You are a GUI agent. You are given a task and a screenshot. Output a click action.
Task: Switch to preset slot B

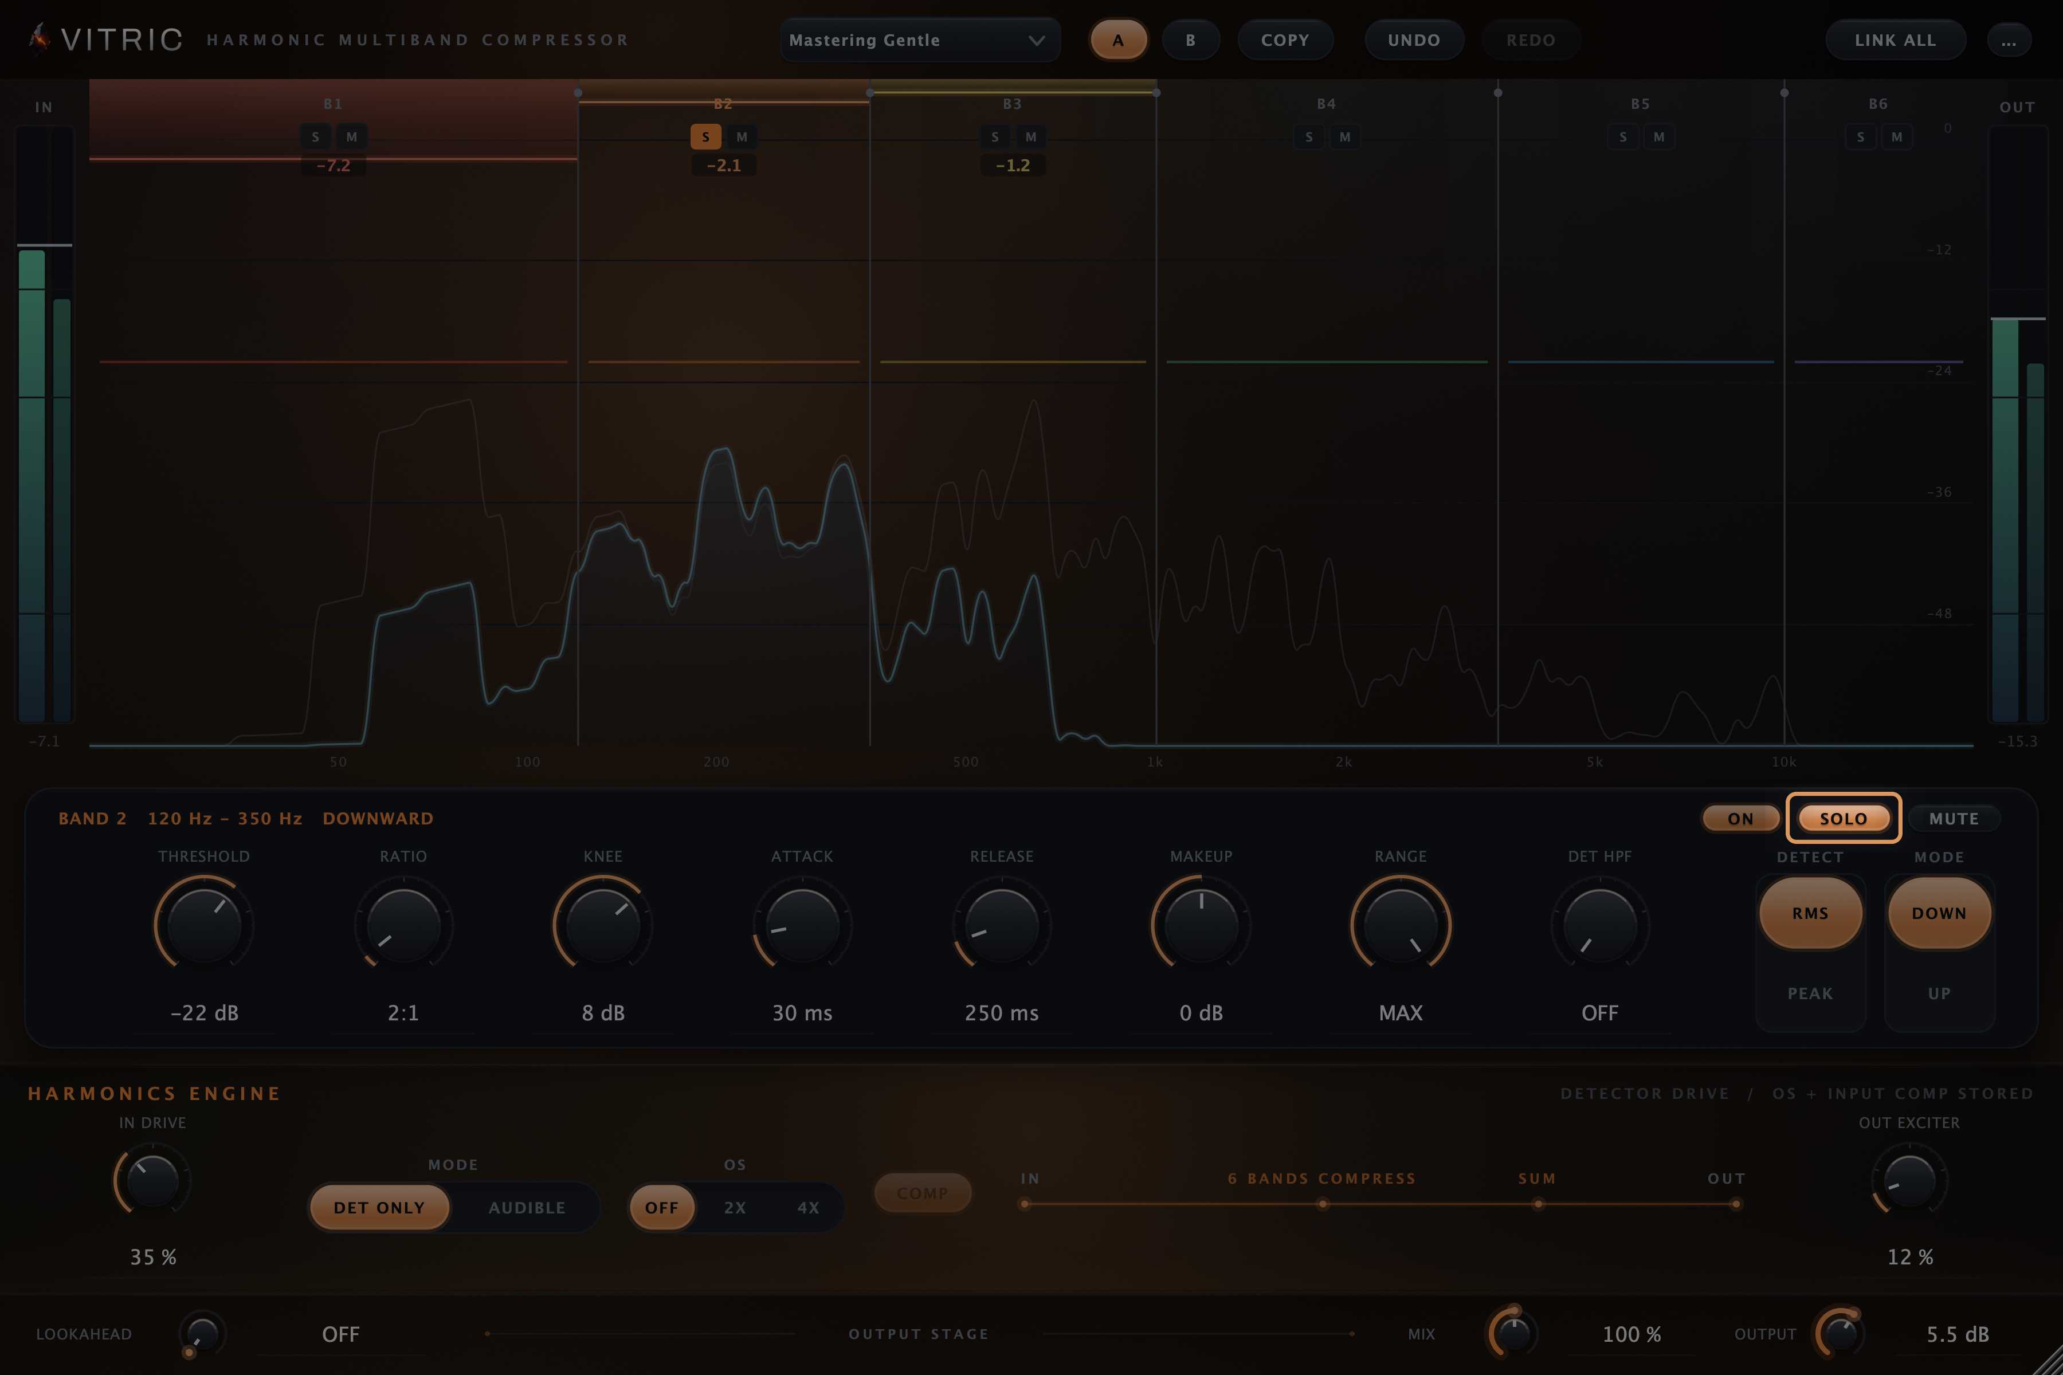point(1190,40)
